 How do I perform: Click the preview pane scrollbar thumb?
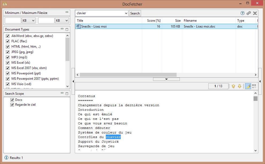(x=256, y=98)
